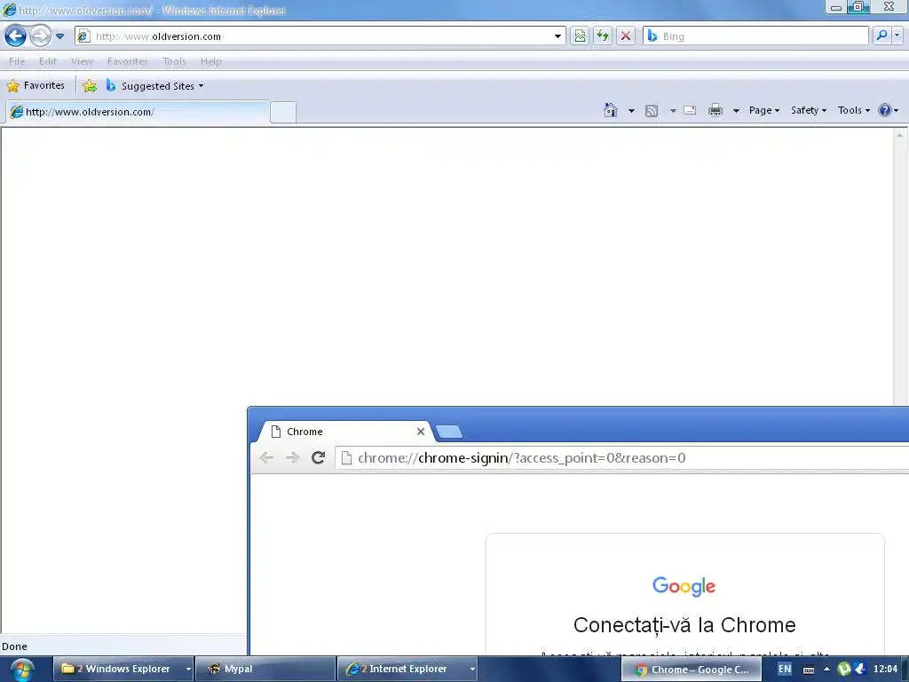Click the Chrome omnibox URL field
909x682 pixels.
622,458
